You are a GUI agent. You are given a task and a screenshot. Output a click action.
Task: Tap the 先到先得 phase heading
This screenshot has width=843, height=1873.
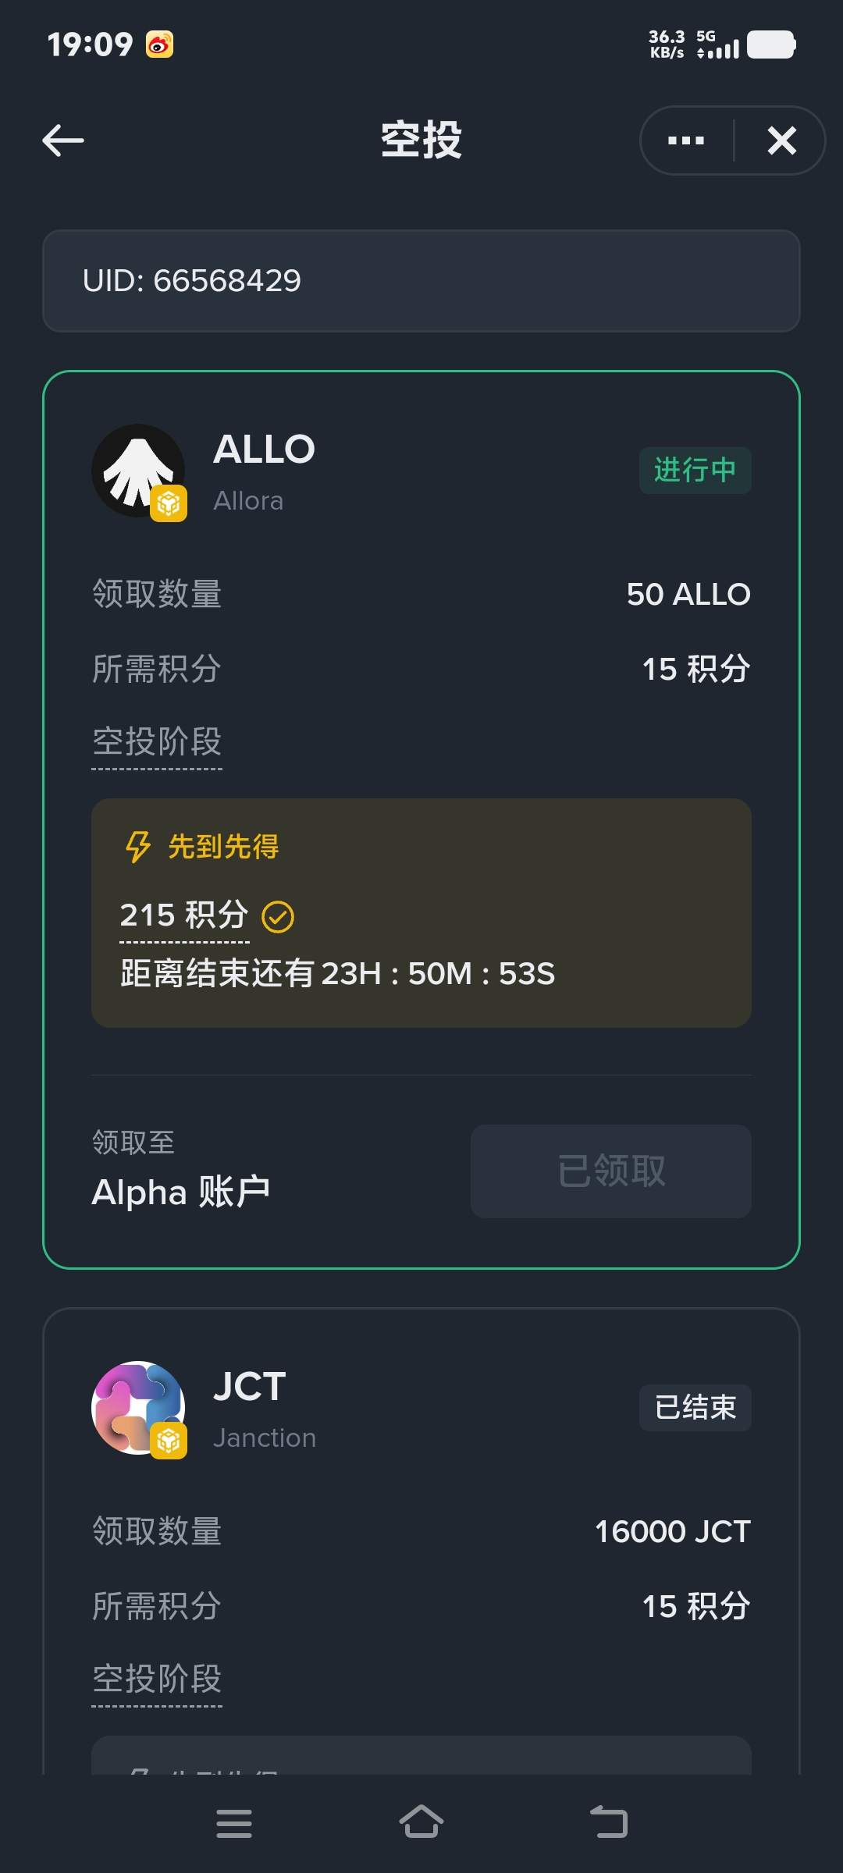coord(223,846)
